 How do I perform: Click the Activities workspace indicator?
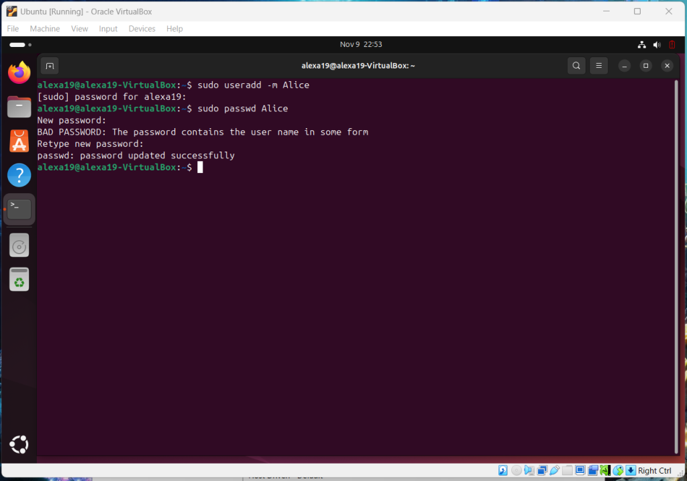pos(20,45)
